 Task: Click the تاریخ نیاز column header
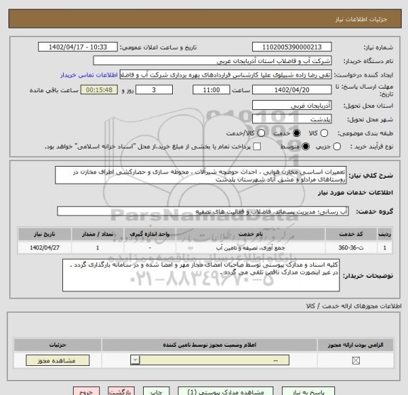click(x=45, y=234)
